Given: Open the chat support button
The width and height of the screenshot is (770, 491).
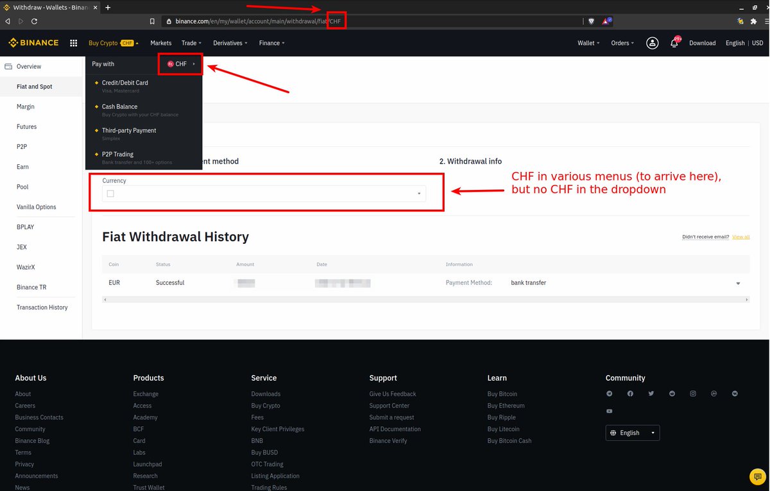Looking at the screenshot, I should [x=757, y=477].
